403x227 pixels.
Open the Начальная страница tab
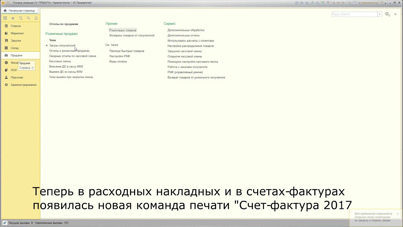(x=19, y=10)
